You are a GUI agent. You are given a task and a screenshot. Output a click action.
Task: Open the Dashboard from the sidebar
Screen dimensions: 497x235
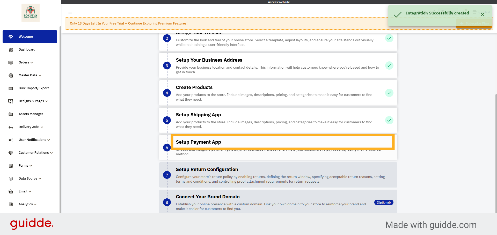pyautogui.click(x=27, y=49)
